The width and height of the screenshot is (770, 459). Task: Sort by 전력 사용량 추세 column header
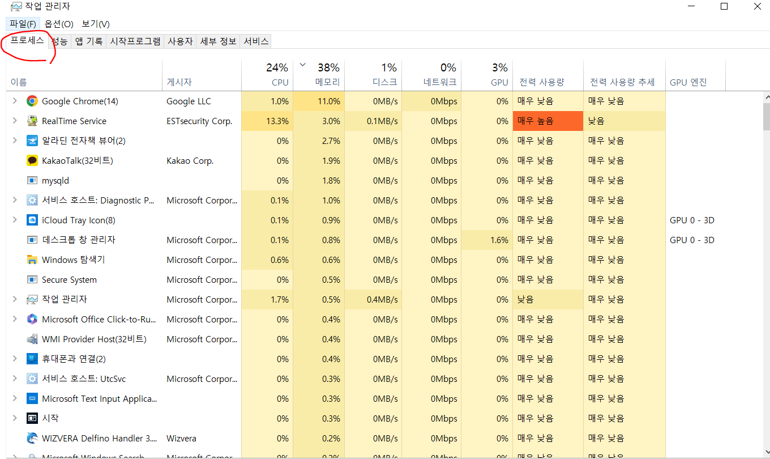pos(624,75)
